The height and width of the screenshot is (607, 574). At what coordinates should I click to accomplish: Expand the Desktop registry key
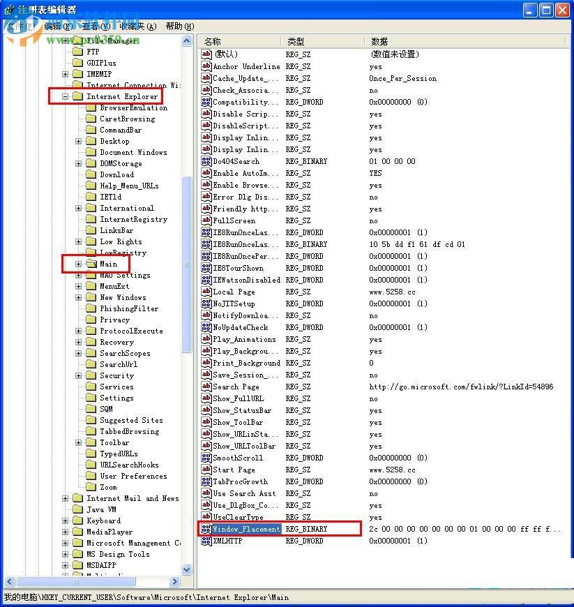click(x=77, y=141)
